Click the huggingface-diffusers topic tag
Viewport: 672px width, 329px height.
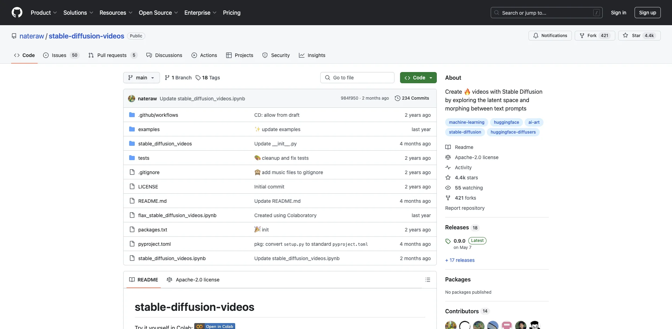[513, 132]
